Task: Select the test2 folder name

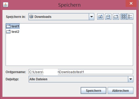Action: coord(15,32)
